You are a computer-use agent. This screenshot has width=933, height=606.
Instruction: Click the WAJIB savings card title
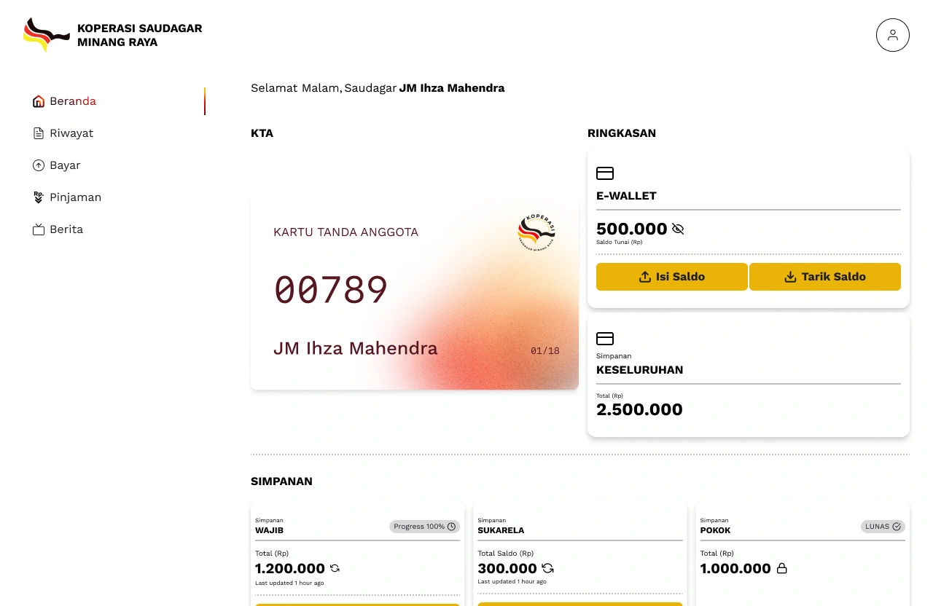[269, 530]
